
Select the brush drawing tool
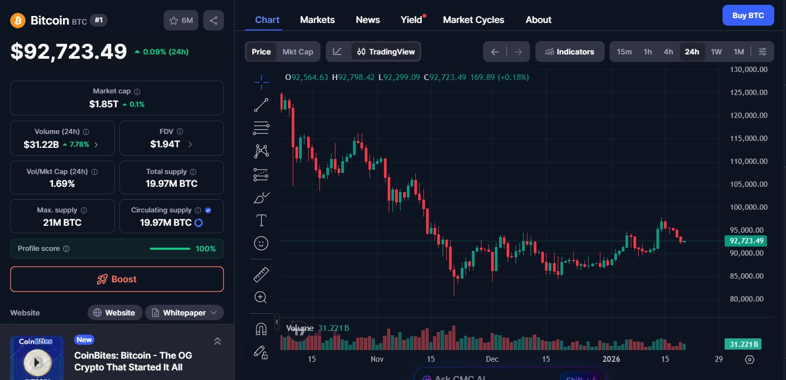tap(261, 198)
